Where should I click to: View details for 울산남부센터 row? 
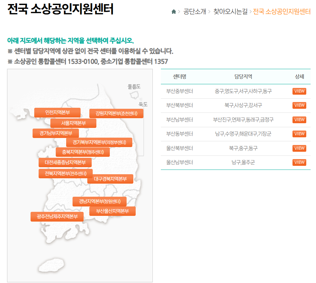click(299, 162)
